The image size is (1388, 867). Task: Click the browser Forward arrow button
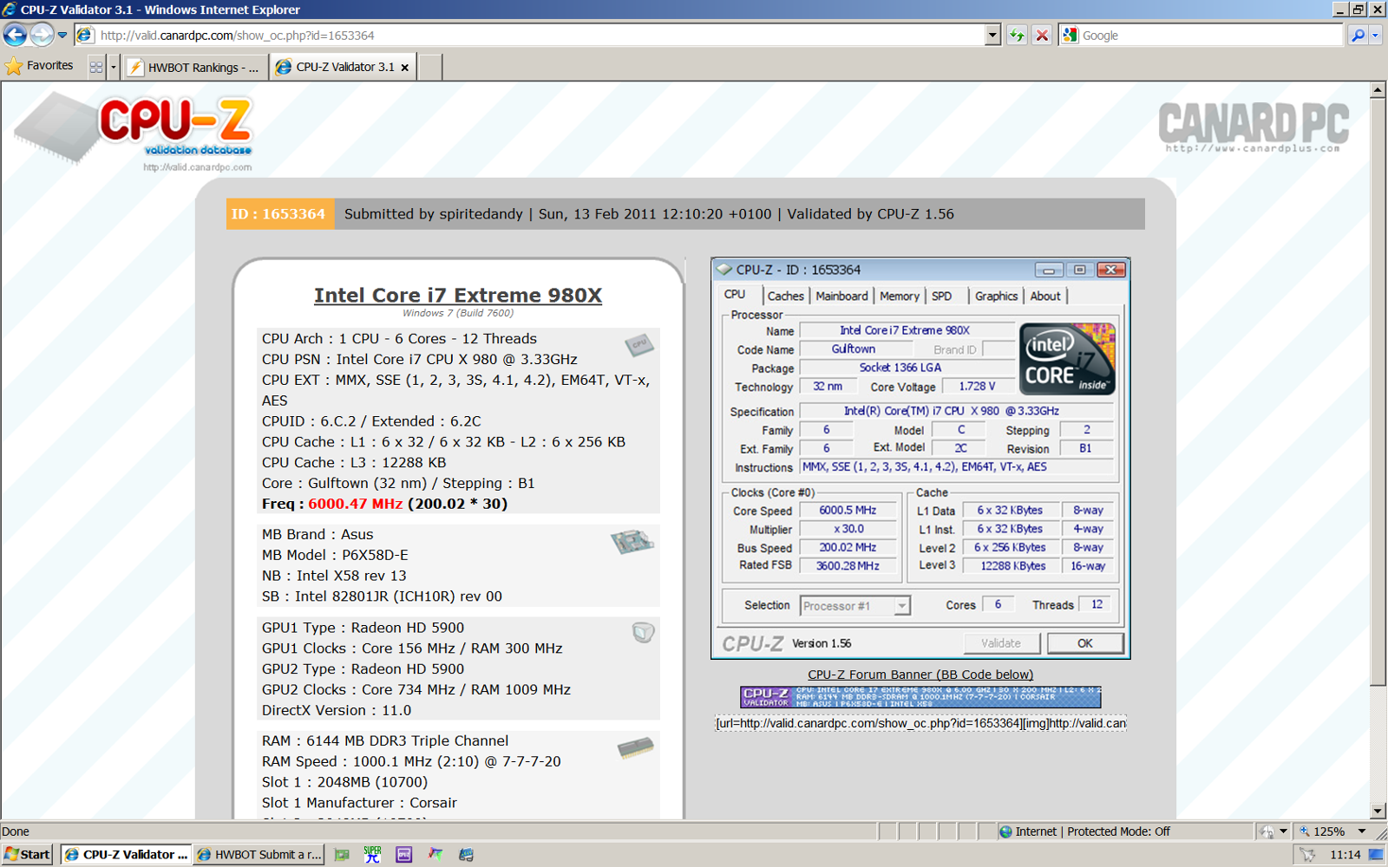click(x=42, y=35)
